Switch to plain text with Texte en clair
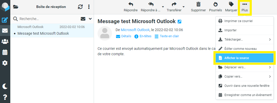The width and height of the screenshot is (277, 103). click(167, 36)
